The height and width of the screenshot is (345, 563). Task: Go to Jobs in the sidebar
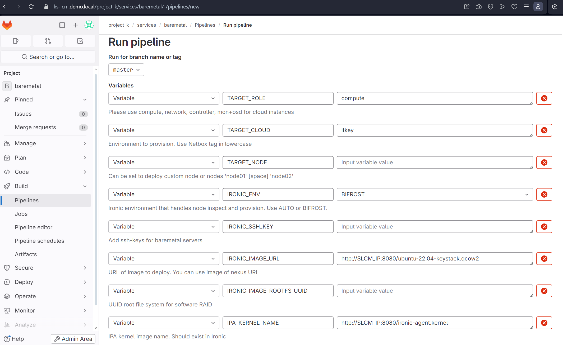[21, 214]
